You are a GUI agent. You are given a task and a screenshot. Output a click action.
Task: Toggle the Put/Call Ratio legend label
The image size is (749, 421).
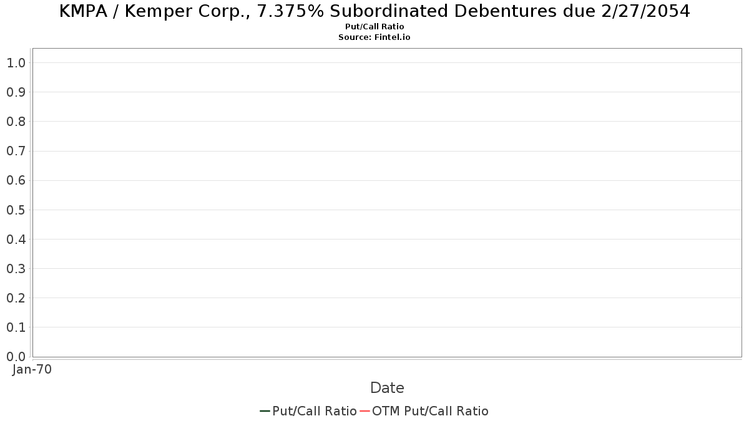point(315,411)
